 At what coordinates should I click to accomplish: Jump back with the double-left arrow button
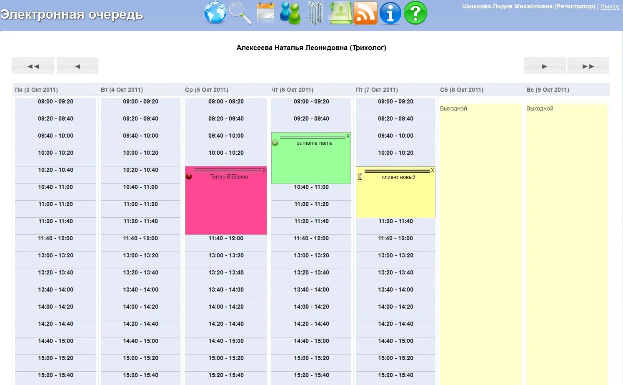pos(33,66)
